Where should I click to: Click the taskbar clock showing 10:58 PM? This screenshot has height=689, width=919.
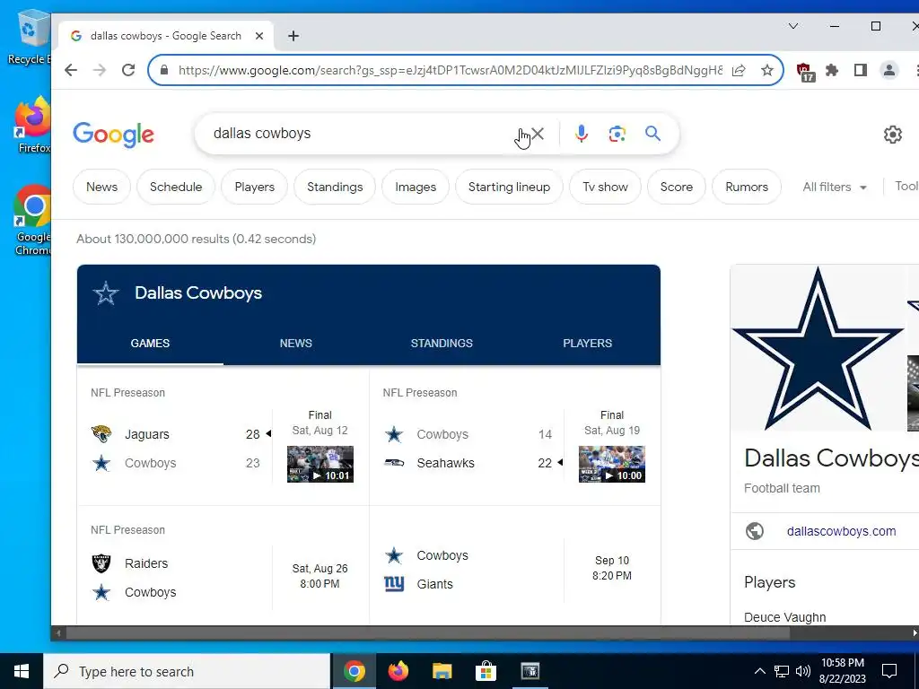pos(842,671)
